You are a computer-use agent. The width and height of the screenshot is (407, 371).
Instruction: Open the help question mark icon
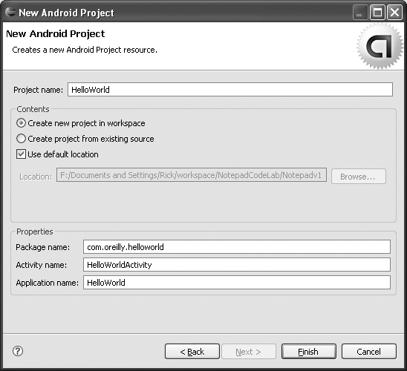pos(18,351)
